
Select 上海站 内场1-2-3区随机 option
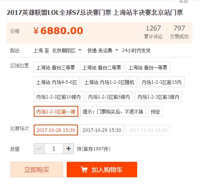click(109, 82)
